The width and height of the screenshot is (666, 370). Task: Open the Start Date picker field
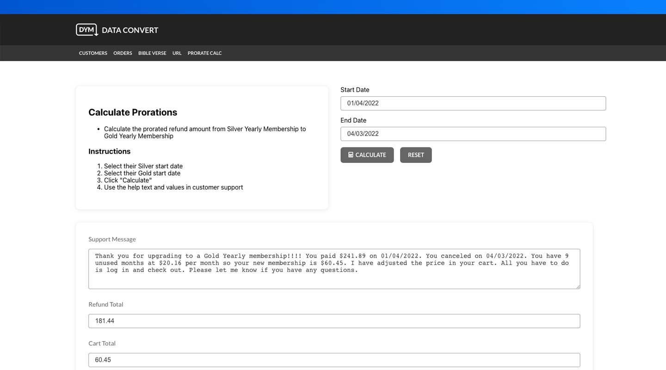tap(473, 103)
